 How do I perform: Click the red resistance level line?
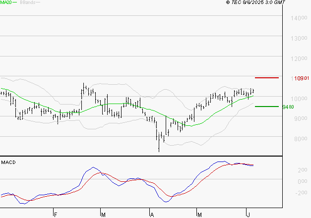point(267,78)
